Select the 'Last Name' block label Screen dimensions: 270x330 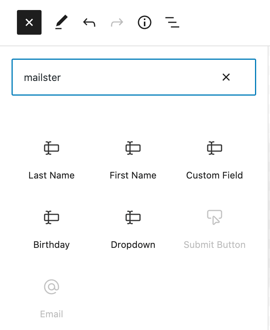click(x=52, y=175)
